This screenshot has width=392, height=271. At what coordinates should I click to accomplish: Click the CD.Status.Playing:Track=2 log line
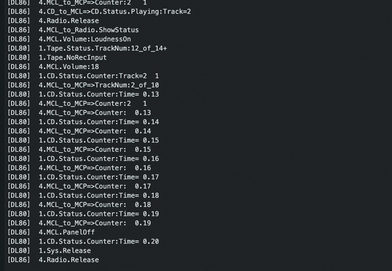coord(99,12)
